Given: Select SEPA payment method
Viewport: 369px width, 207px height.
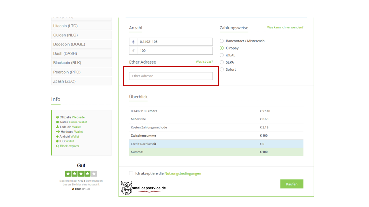Looking at the screenshot, I should pyautogui.click(x=222, y=62).
